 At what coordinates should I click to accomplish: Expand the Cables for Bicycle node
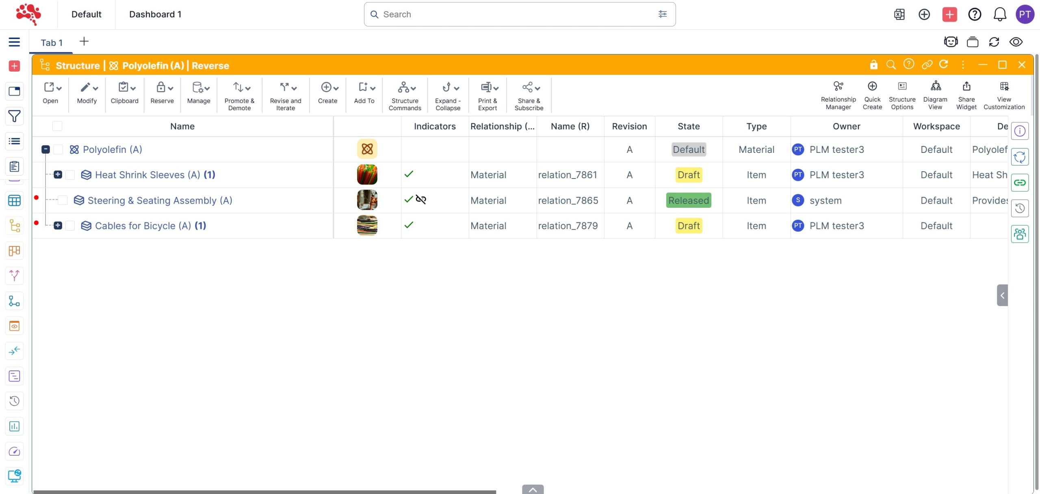(x=58, y=226)
